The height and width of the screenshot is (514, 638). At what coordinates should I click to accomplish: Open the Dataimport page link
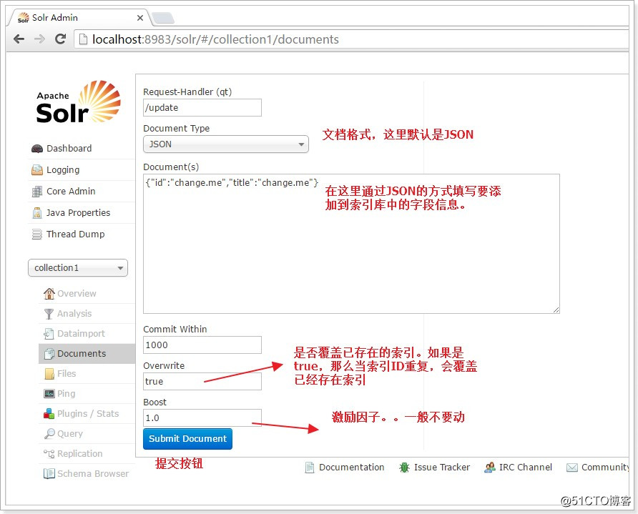(x=81, y=333)
